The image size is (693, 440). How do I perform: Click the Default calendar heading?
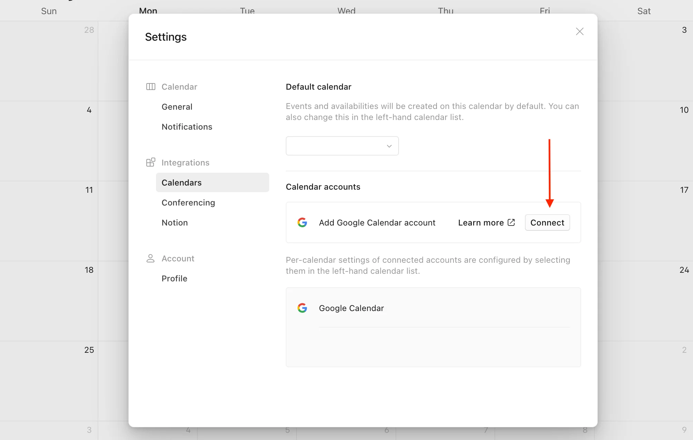(x=318, y=87)
